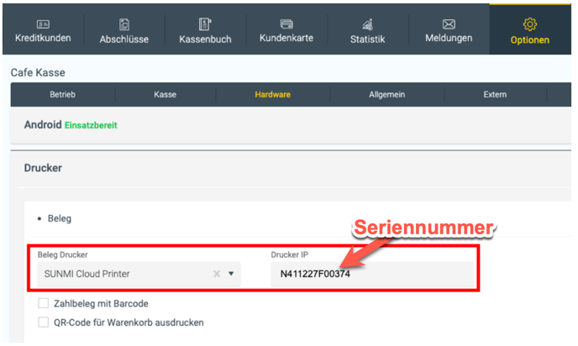Open the Optionen menu label
The width and height of the screenshot is (578, 346).
530,39
